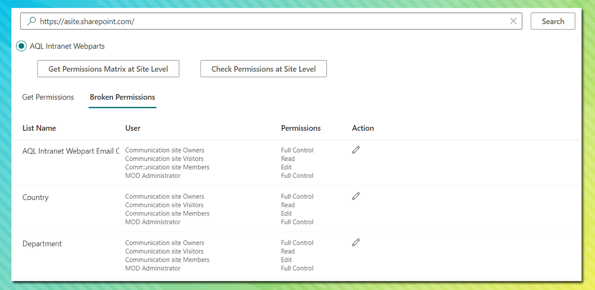Image resolution: width=595 pixels, height=290 pixels.
Task: Click the User column header
Action: coord(133,128)
